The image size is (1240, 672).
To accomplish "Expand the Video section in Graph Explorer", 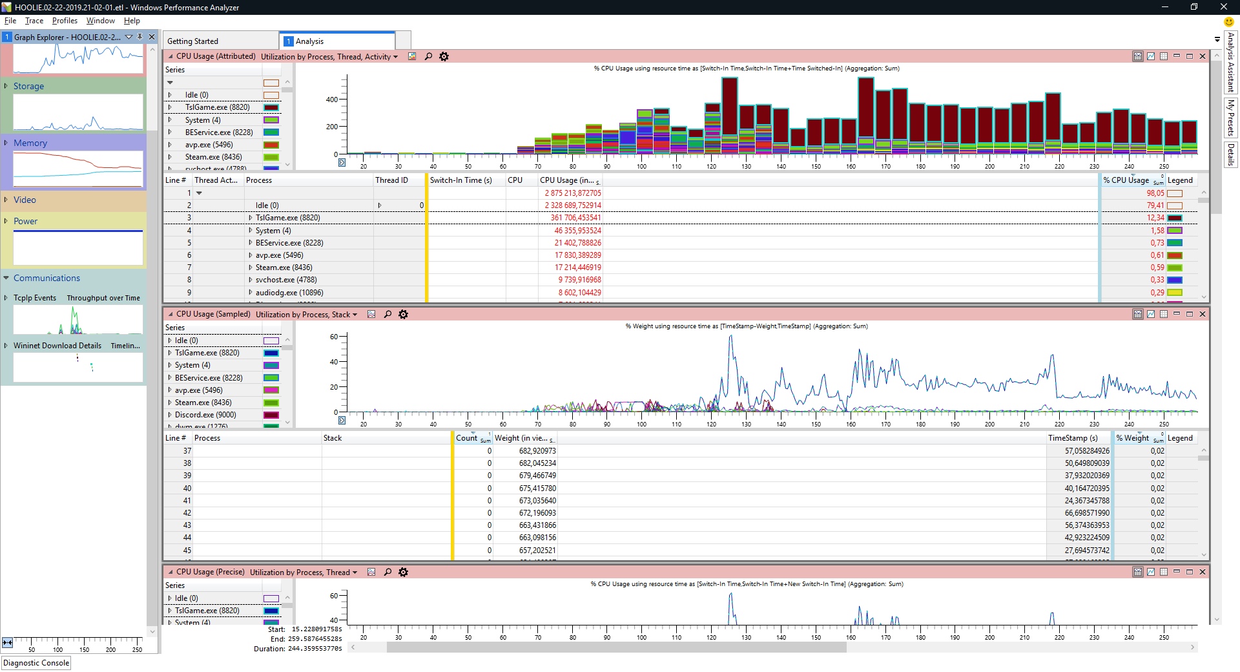I will click(6, 200).
